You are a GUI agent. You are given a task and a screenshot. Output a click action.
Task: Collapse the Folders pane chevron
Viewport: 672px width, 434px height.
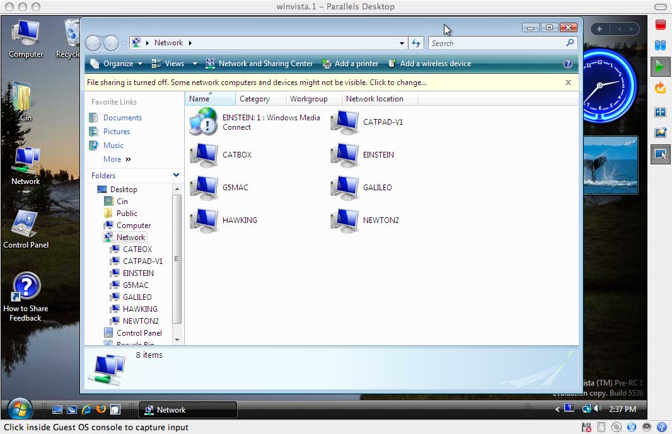(x=176, y=175)
